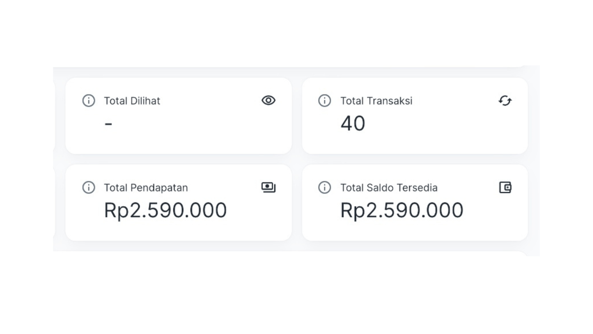Click the Rp2.590.000 balance under Total Saldo Tersedia

pyautogui.click(x=401, y=210)
